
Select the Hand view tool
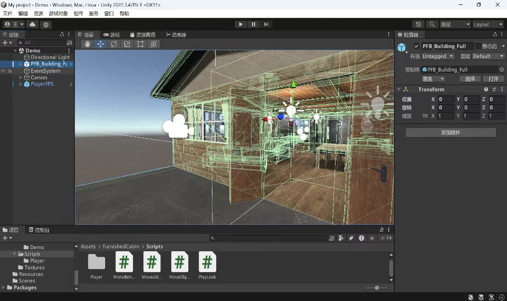click(87, 44)
